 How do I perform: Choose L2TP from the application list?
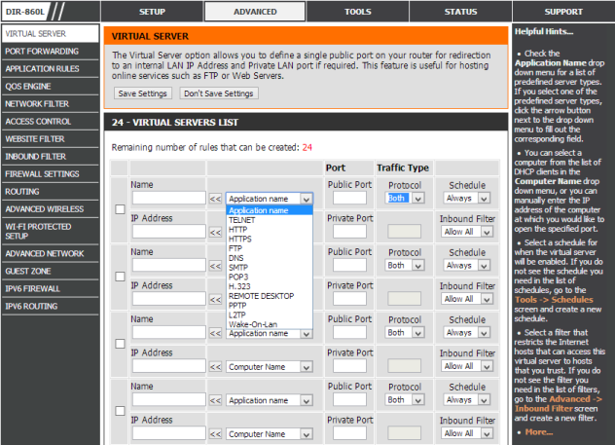pyautogui.click(x=269, y=315)
